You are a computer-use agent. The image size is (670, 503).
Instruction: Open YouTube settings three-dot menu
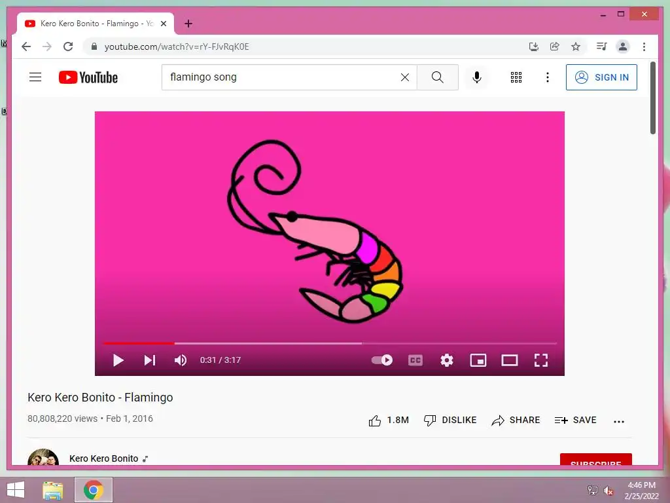(548, 77)
